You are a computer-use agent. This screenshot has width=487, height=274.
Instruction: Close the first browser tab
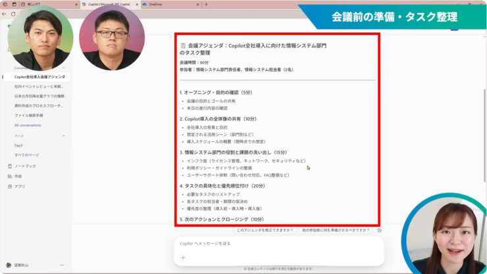[76, 5]
